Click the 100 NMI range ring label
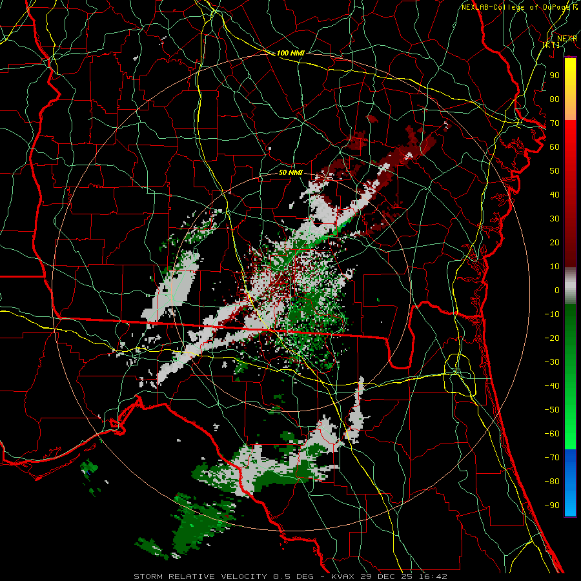Image resolution: width=581 pixels, height=581 pixels. pyautogui.click(x=290, y=53)
